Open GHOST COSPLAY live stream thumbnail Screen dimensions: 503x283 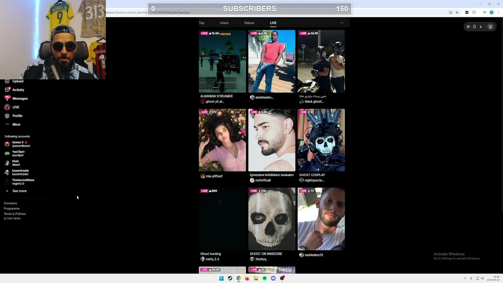tap(321, 140)
